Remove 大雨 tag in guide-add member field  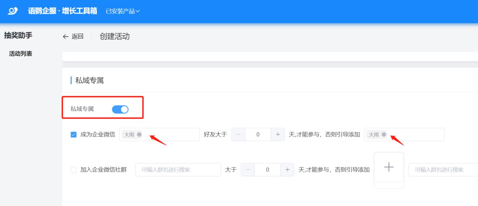[x=384, y=134]
